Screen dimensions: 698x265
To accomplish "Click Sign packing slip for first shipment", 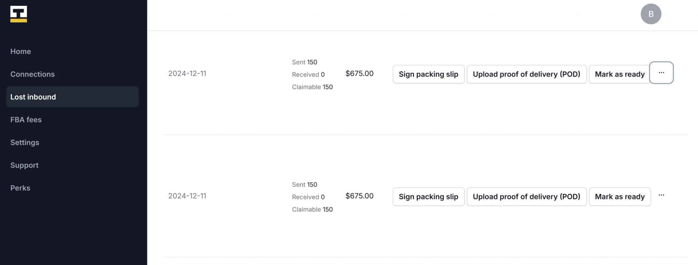I will [x=428, y=74].
